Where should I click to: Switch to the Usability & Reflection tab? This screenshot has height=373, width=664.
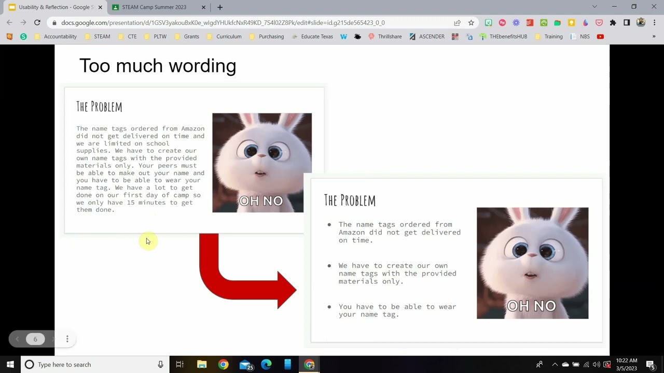55,7
